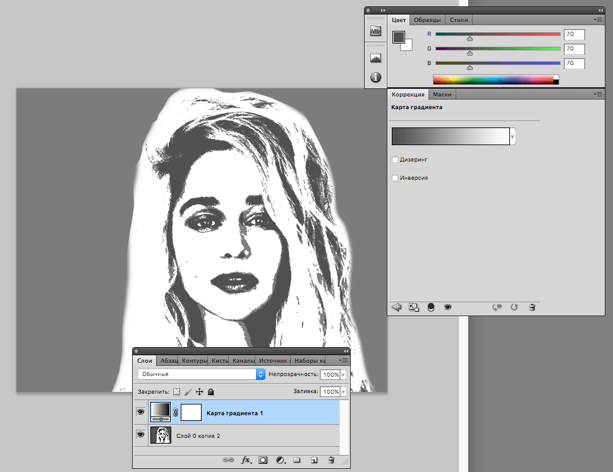Expand the gradient picker arrow
The height and width of the screenshot is (472, 613).
coord(513,136)
